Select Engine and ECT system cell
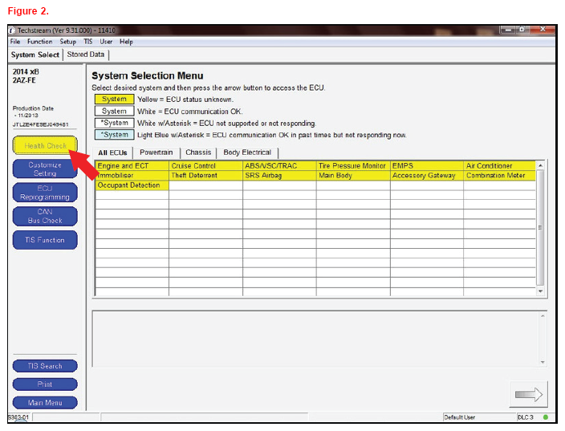565x431 pixels. click(131, 166)
